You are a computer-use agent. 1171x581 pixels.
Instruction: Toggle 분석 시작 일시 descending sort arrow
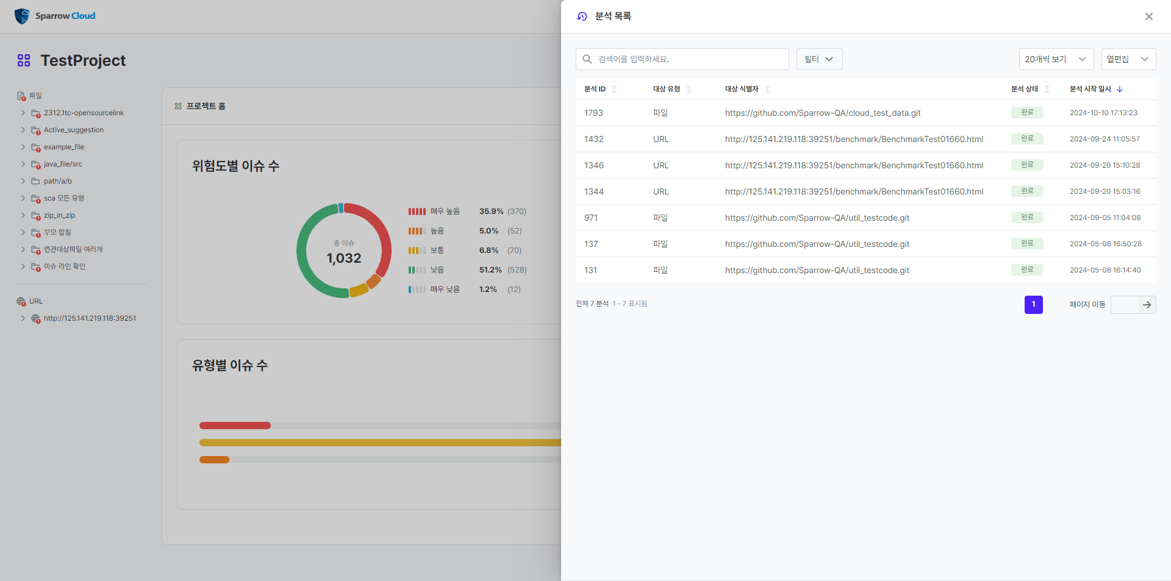point(1120,89)
